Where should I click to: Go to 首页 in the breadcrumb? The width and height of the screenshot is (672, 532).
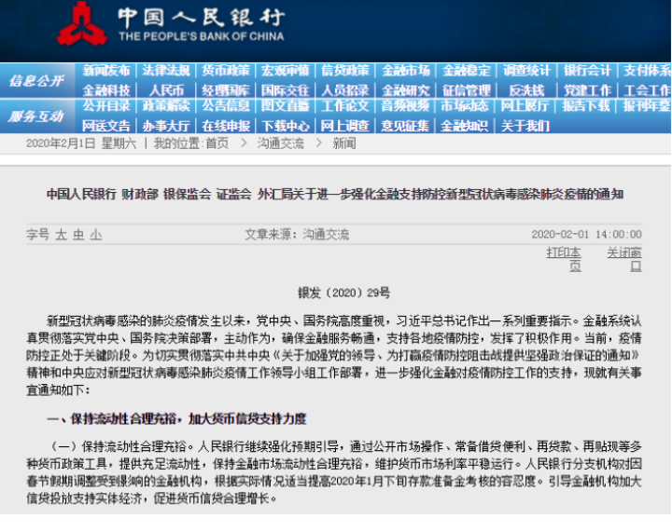coord(217,143)
